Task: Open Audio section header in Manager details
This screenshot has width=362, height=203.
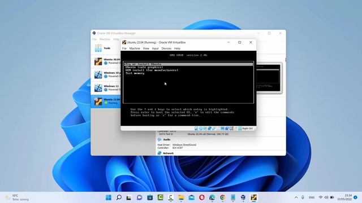Action: pyautogui.click(x=167, y=139)
